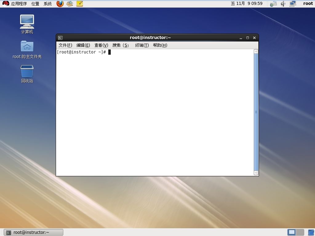This screenshot has height=236, width=315.
Task: Open the network connection tray icon
Action: (293, 4)
